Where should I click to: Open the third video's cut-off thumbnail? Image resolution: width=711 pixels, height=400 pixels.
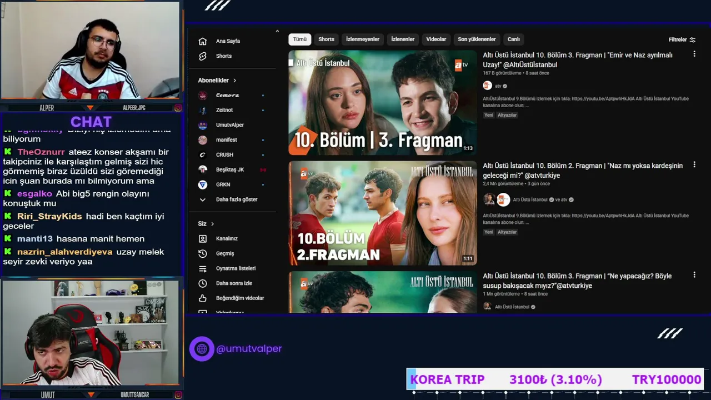383,292
